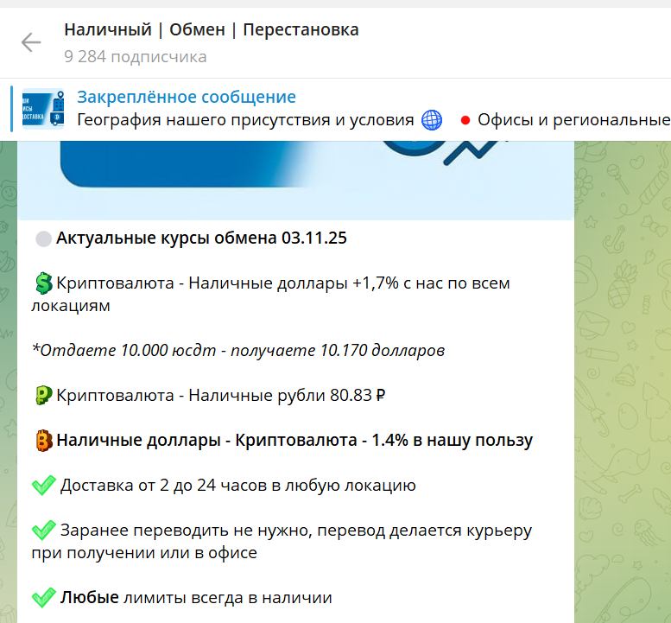Viewport: 671px width, 623px height.
Task: Click the bold Наличные доллары - Криптовалюта line
Action: click(x=294, y=441)
